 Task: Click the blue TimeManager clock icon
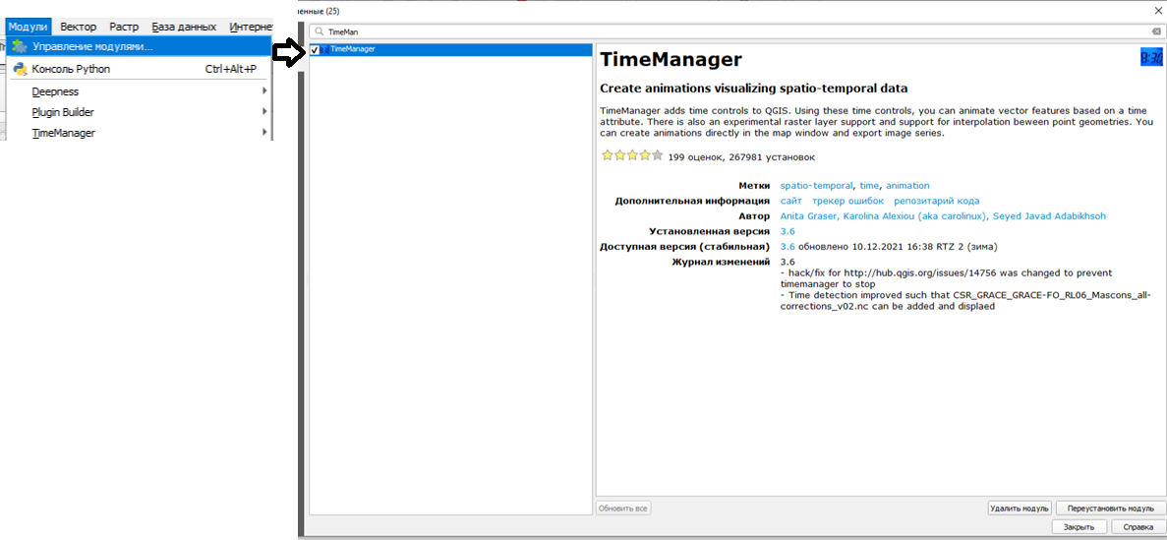(1151, 57)
